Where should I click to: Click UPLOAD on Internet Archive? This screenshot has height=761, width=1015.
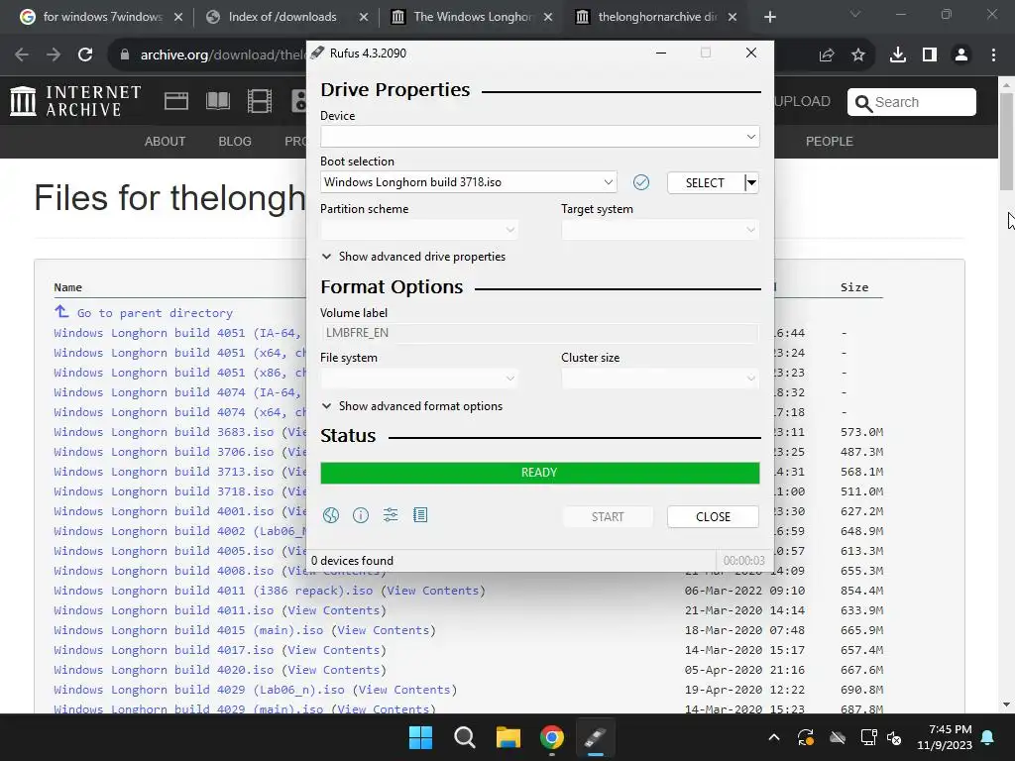[x=802, y=102]
